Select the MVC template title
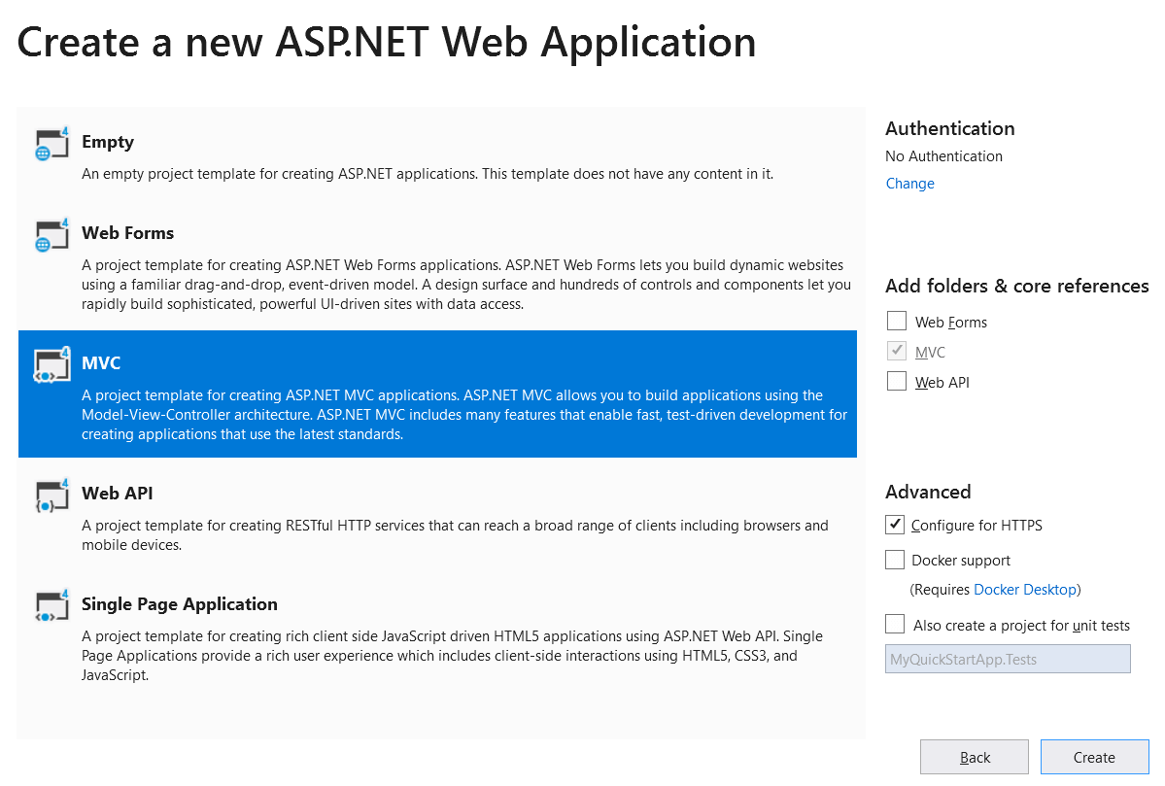1165x786 pixels. coord(101,362)
